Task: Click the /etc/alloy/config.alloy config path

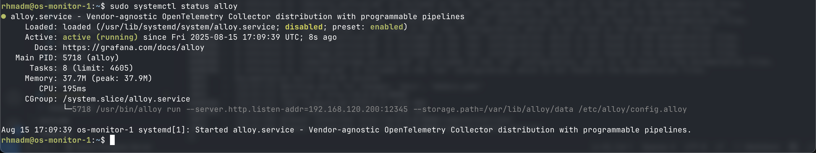Action: click(x=633, y=109)
